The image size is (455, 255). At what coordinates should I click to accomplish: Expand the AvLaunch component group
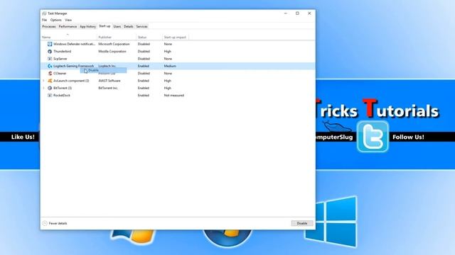tap(43, 81)
